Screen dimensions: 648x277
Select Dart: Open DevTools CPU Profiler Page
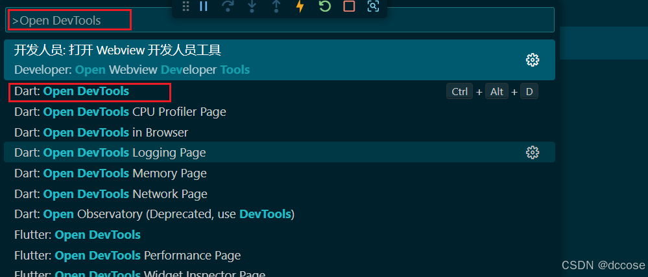point(280,112)
